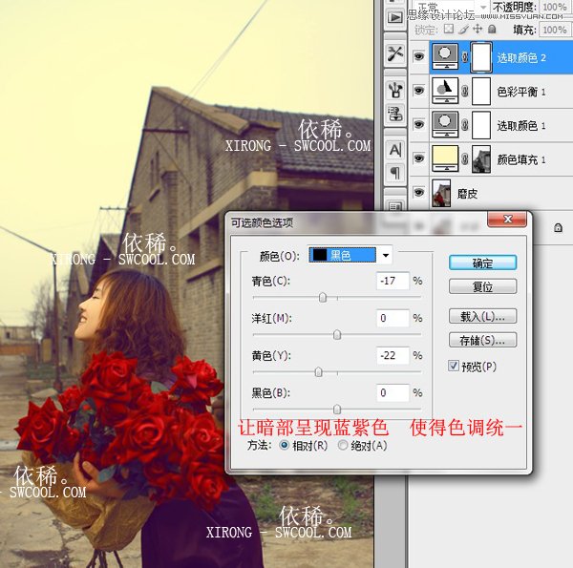The image size is (573, 568).
Task: Click the 洋红(M) value field
Action: coord(393,318)
